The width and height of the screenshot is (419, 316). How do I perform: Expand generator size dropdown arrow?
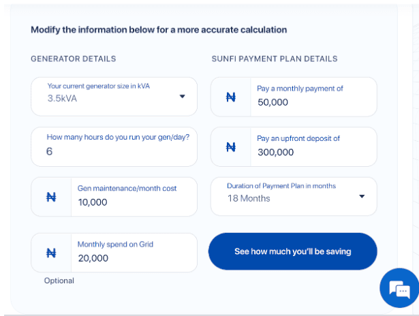[182, 96]
